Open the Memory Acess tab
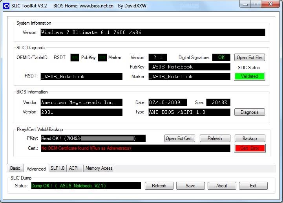The image size is (283, 203). [99, 168]
